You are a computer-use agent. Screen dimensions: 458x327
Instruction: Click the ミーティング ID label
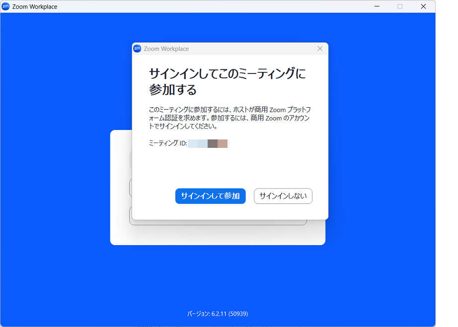click(x=168, y=143)
